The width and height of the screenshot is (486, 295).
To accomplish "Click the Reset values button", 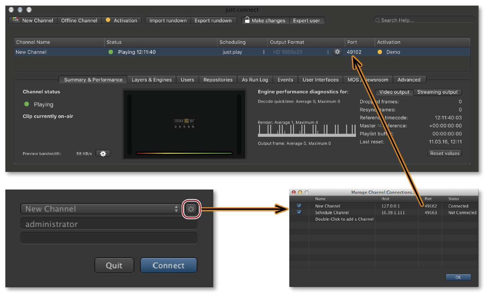I will [445, 153].
